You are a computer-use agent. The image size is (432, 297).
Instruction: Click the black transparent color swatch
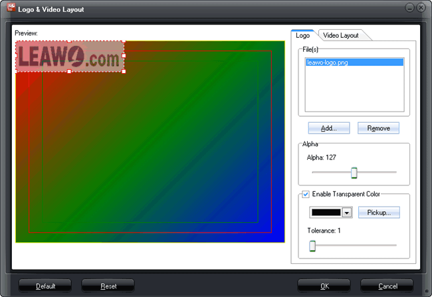[326, 213]
